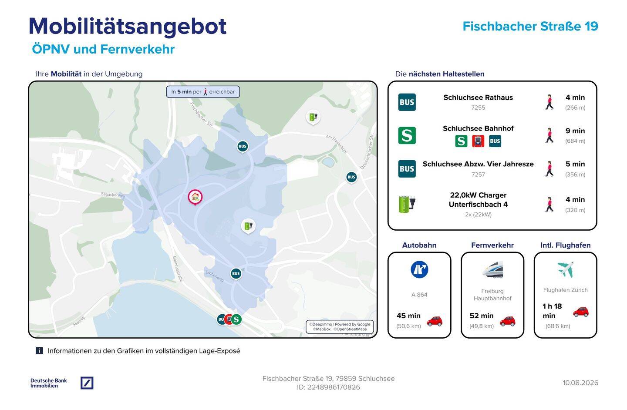Screen dimensions: 627x410
Task: Click the bus marker near Eschenweg on map
Action: pos(236,274)
